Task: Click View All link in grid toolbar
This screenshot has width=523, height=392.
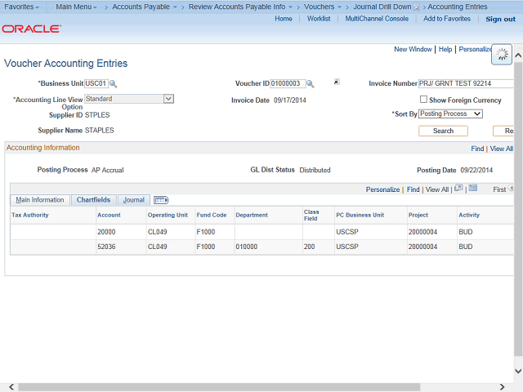Action: tap(437, 189)
